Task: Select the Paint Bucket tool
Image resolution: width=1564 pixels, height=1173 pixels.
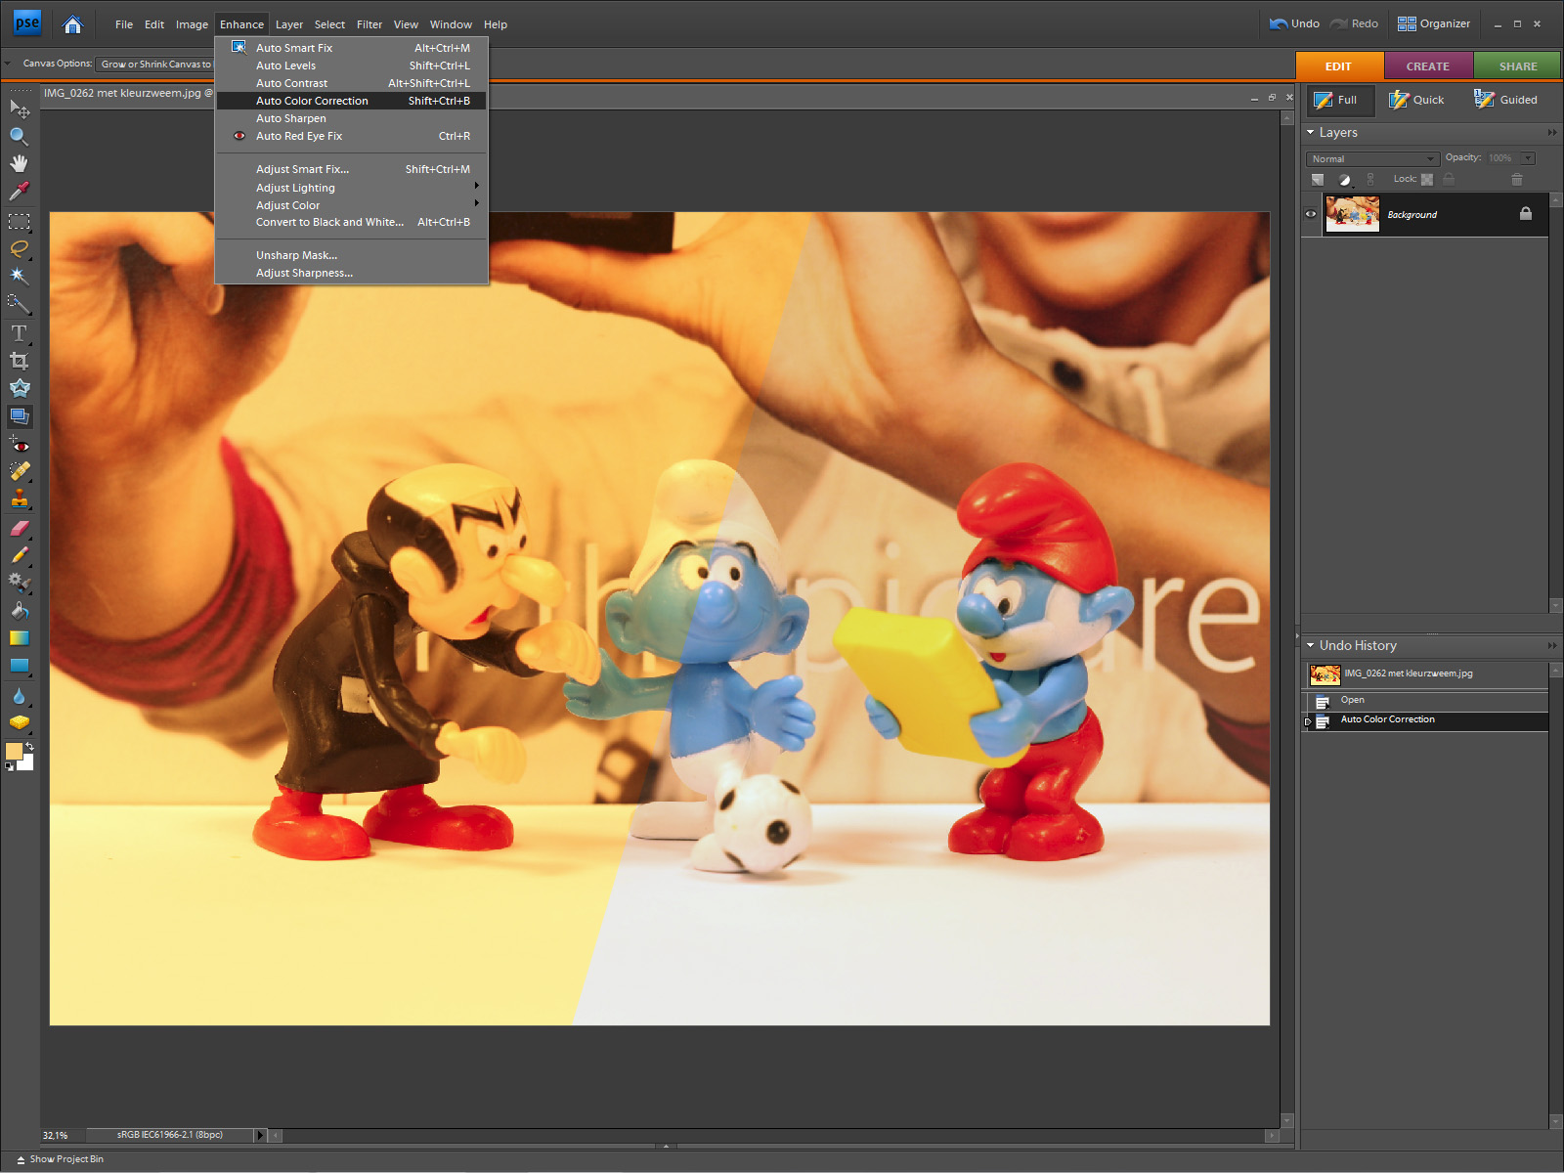Action: click(x=19, y=611)
